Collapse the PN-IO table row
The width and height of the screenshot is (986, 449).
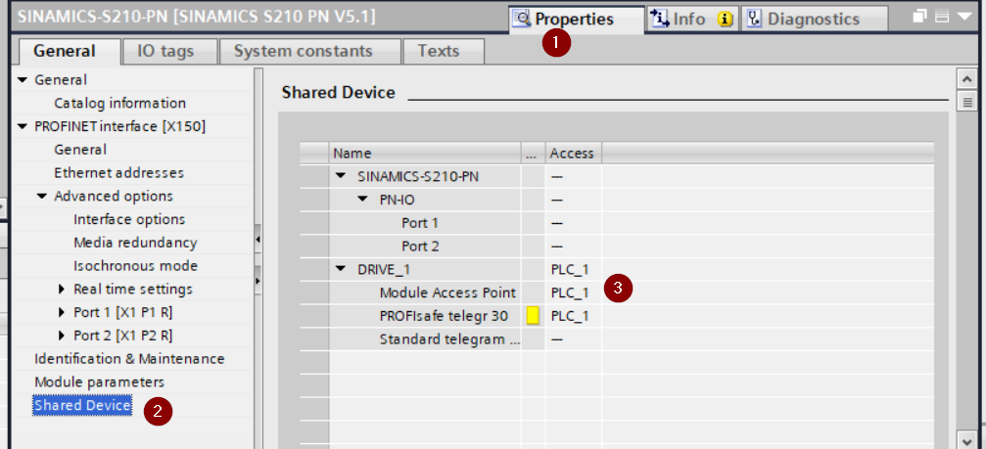point(362,200)
